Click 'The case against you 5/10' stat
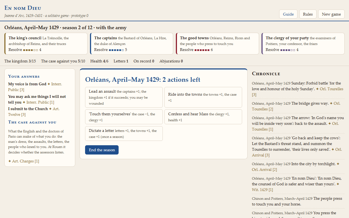349x218 pixels. pyautogui.click(x=63, y=61)
